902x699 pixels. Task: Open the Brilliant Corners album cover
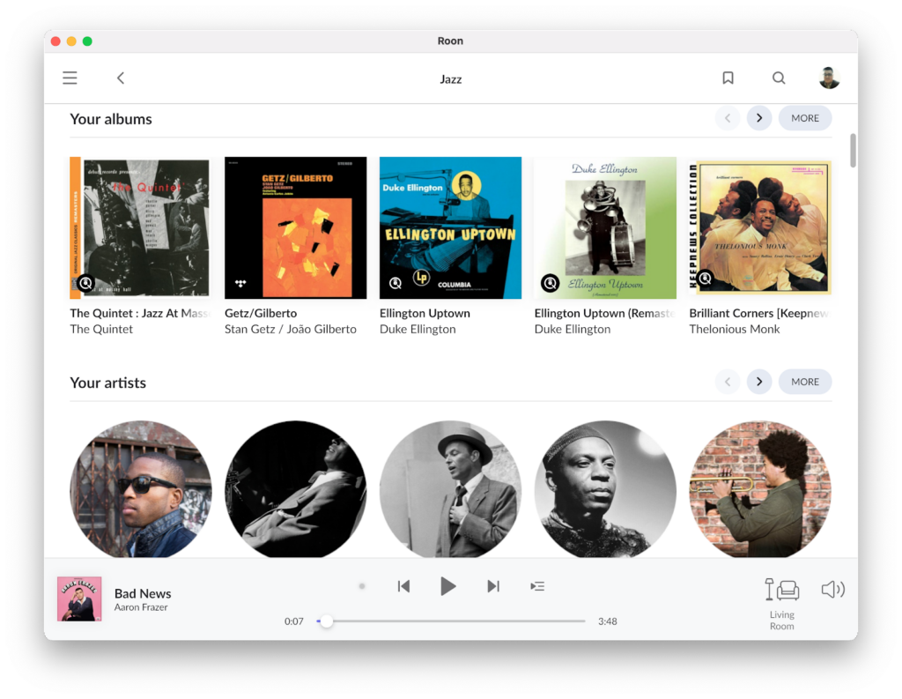tap(760, 227)
